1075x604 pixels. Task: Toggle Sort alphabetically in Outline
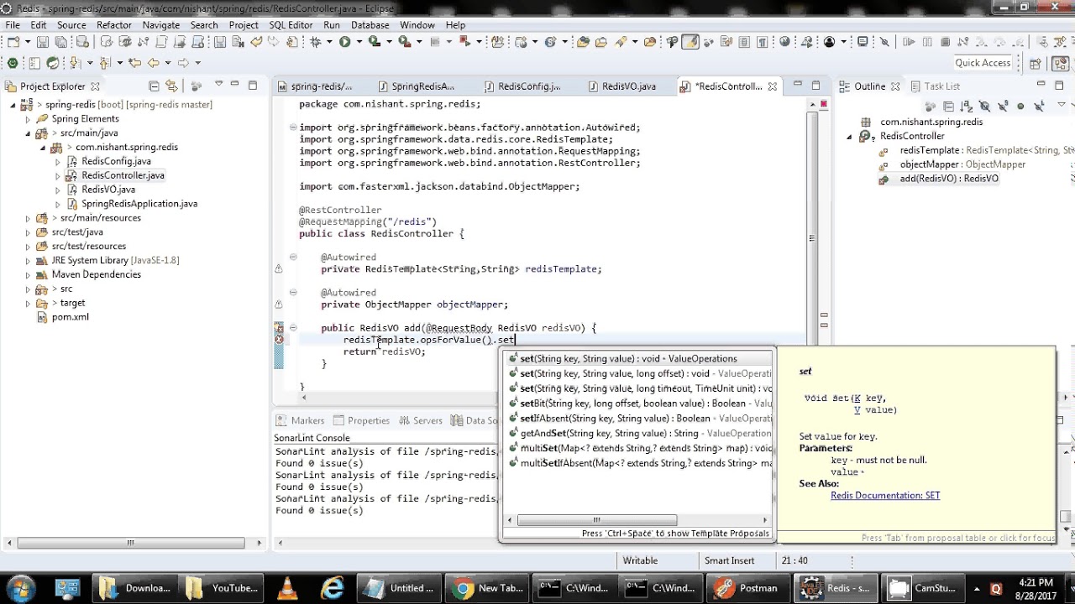(967, 107)
